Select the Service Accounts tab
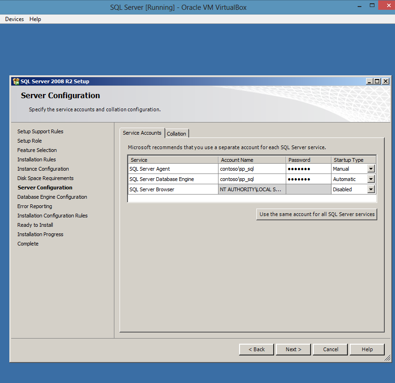The height and width of the screenshot is (383, 395). coord(142,133)
